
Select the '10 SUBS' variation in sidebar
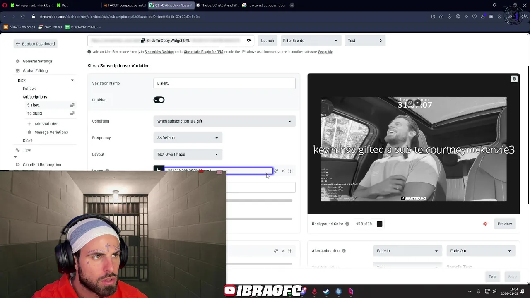tap(34, 113)
